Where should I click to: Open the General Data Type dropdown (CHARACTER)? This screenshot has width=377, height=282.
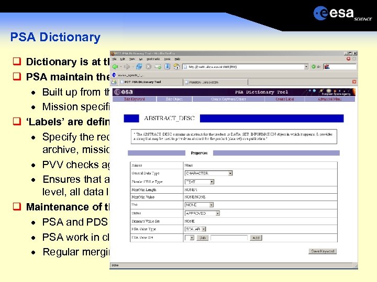tap(208, 173)
